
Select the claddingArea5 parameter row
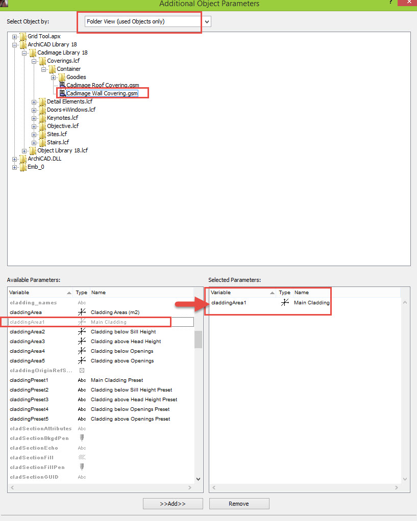pyautogui.click(x=101, y=360)
